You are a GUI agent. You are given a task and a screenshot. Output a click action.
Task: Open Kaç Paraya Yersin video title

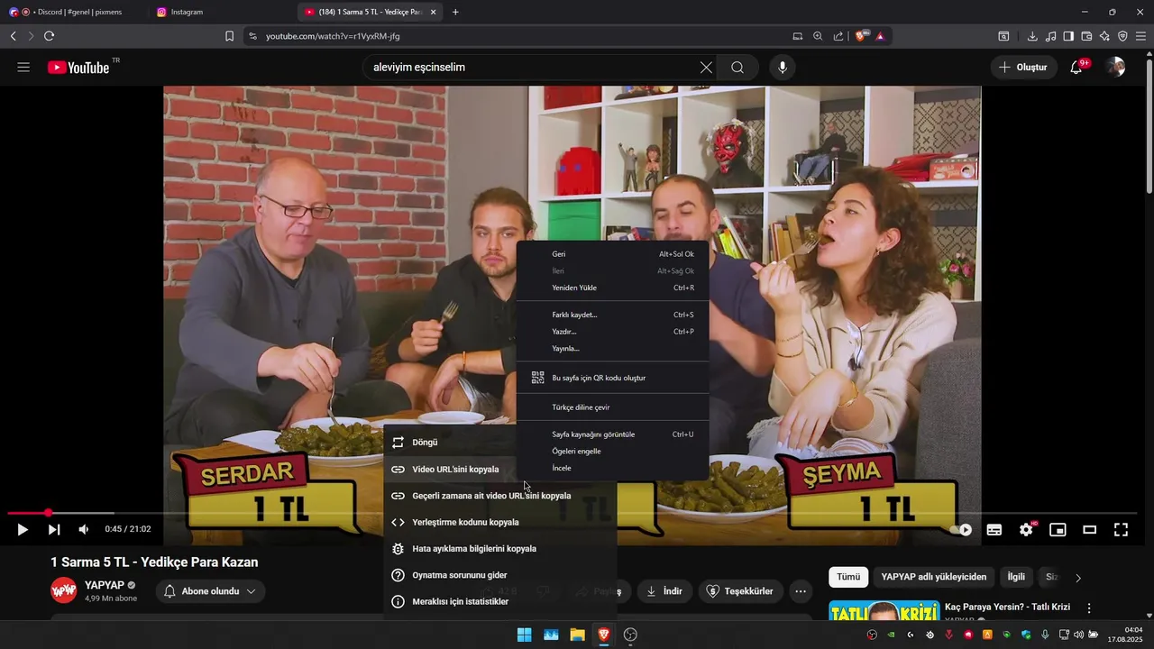(x=1007, y=608)
